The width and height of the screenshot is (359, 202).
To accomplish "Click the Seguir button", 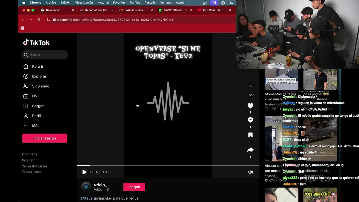I will 135,187.
